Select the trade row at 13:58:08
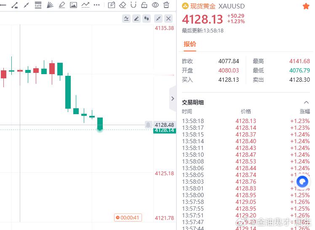The width and height of the screenshot is (315, 230). [246, 161]
